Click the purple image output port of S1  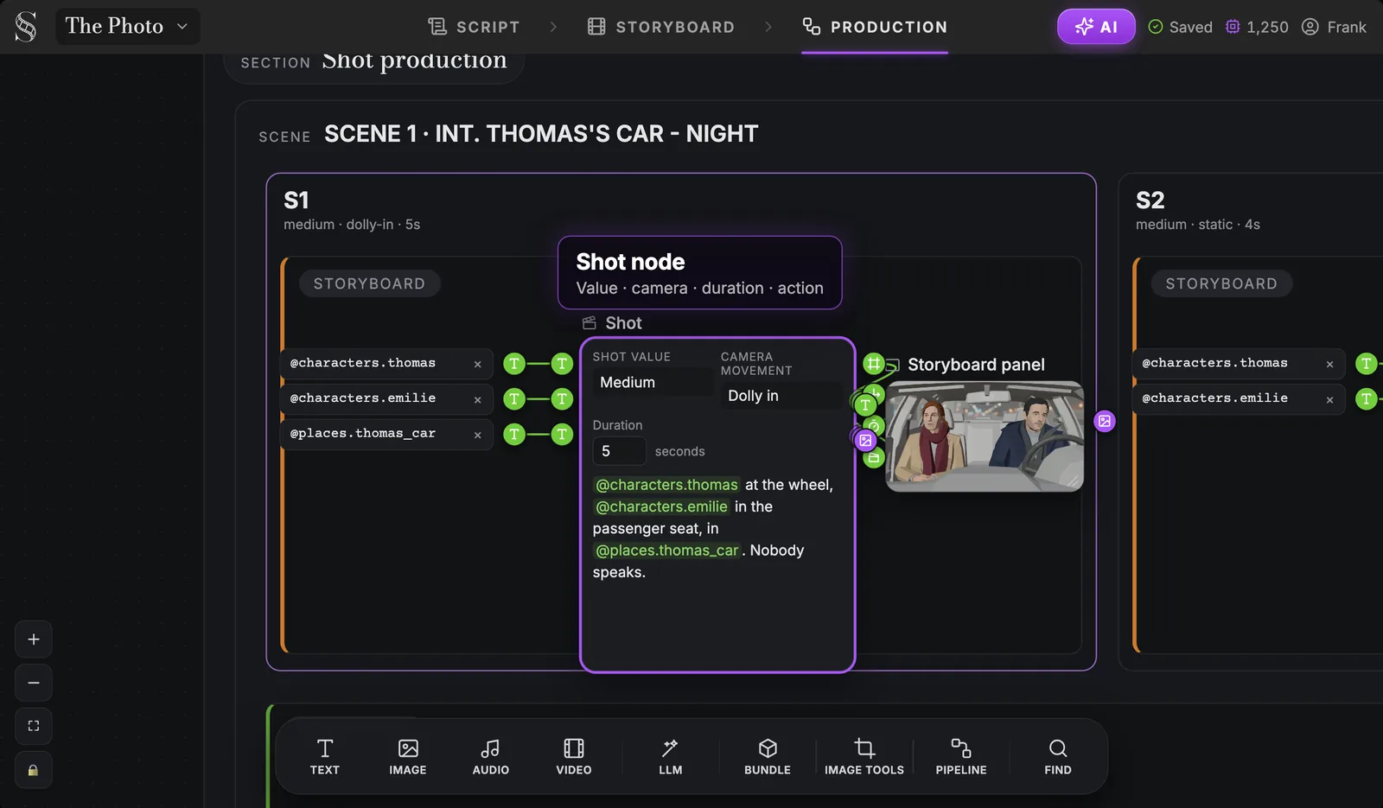(x=1105, y=421)
